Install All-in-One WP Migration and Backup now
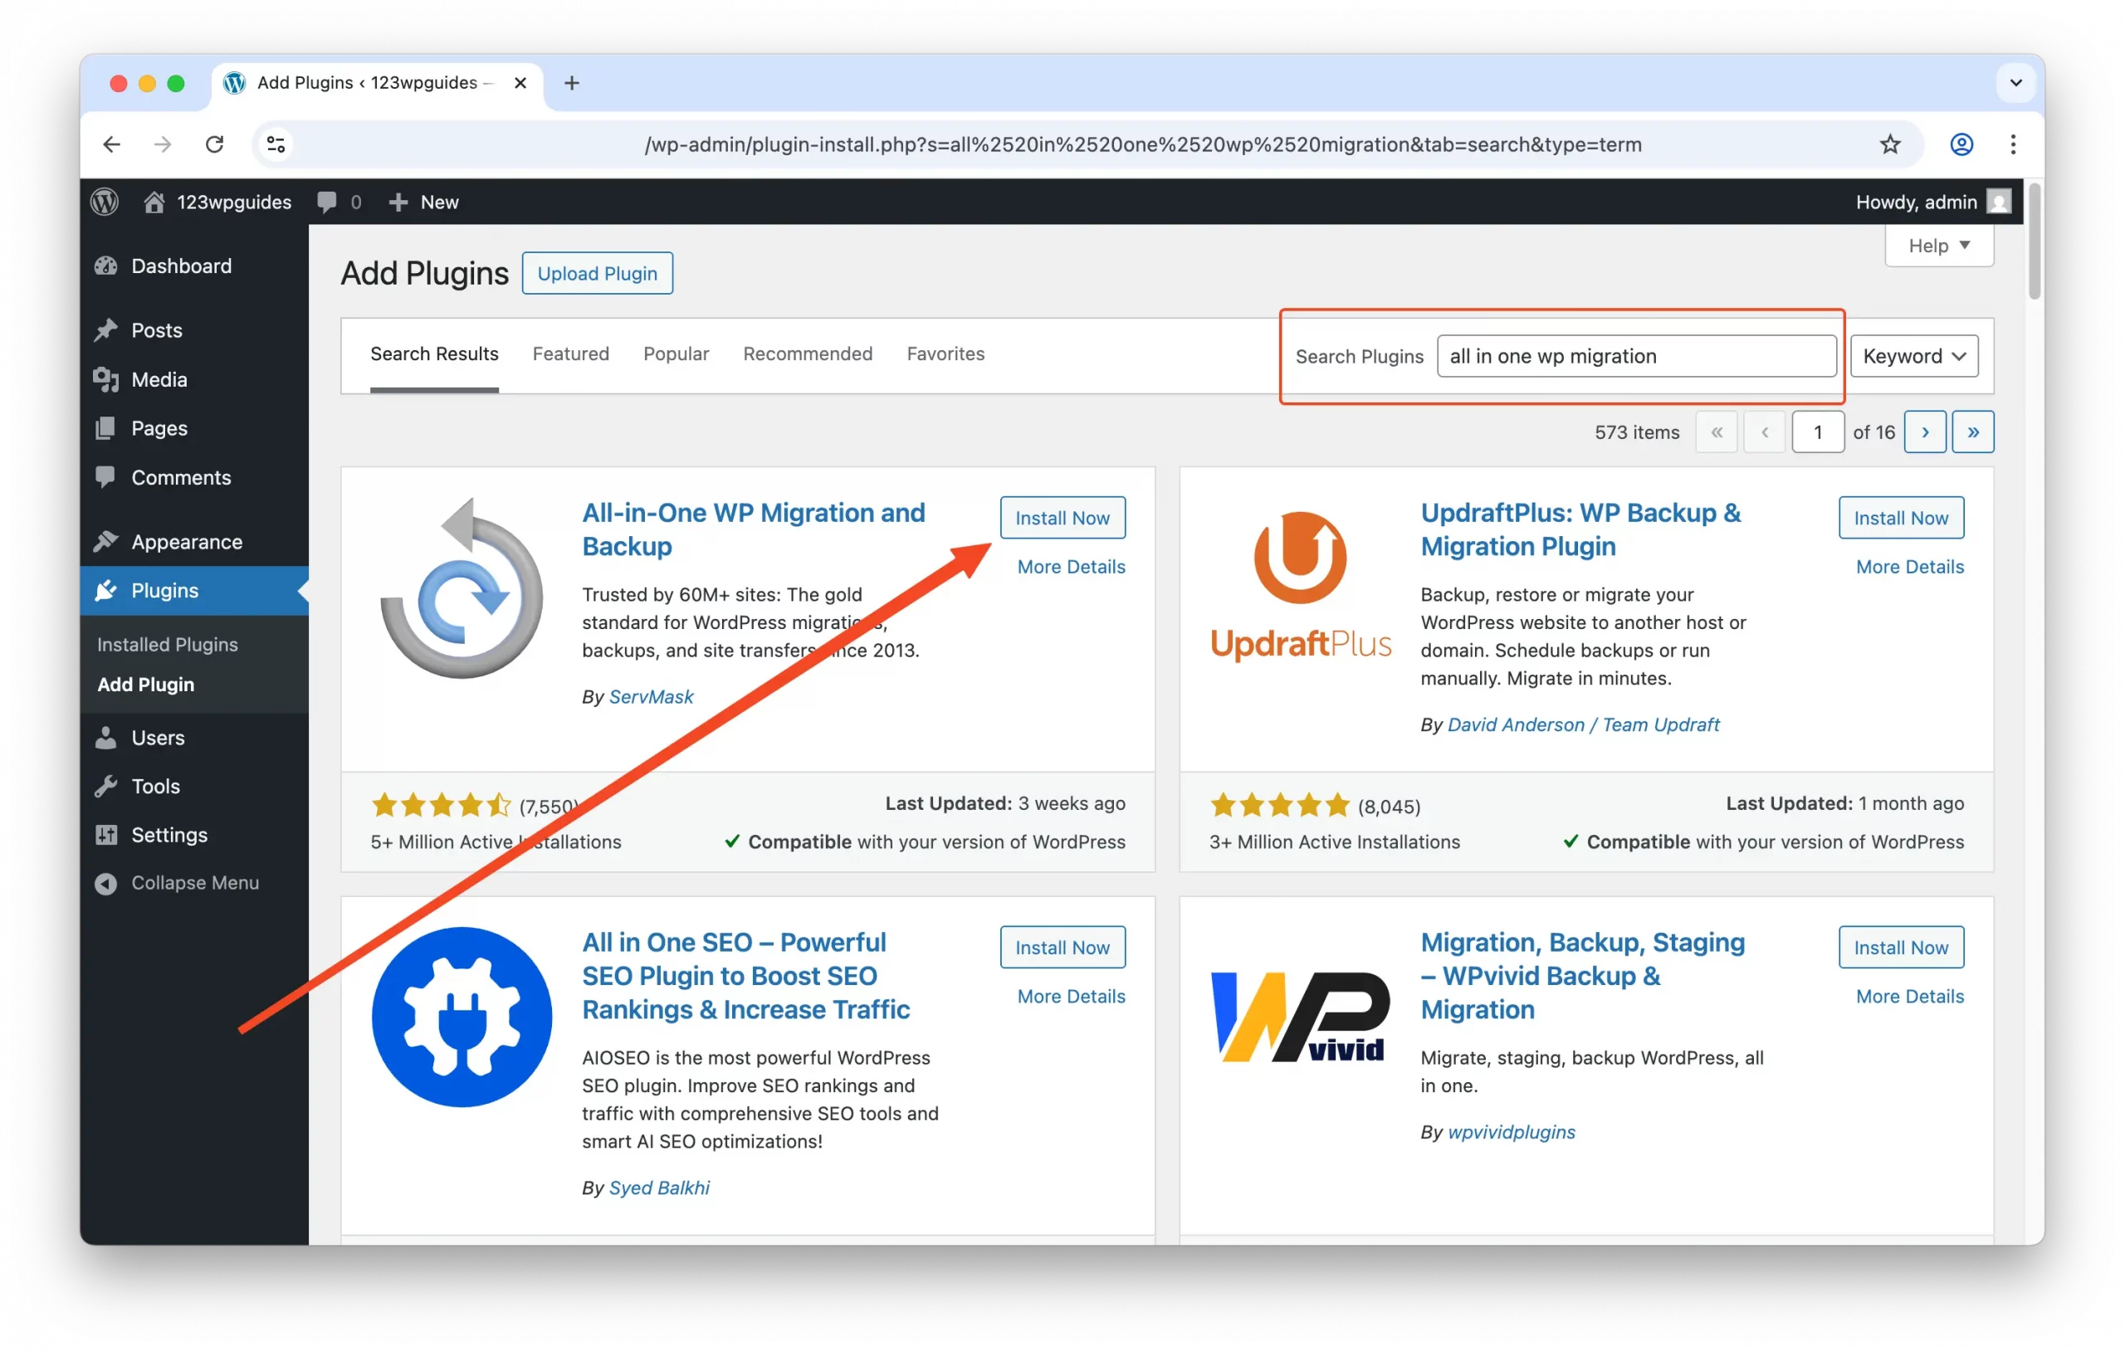This screenshot has height=1351, width=2125. click(1062, 518)
